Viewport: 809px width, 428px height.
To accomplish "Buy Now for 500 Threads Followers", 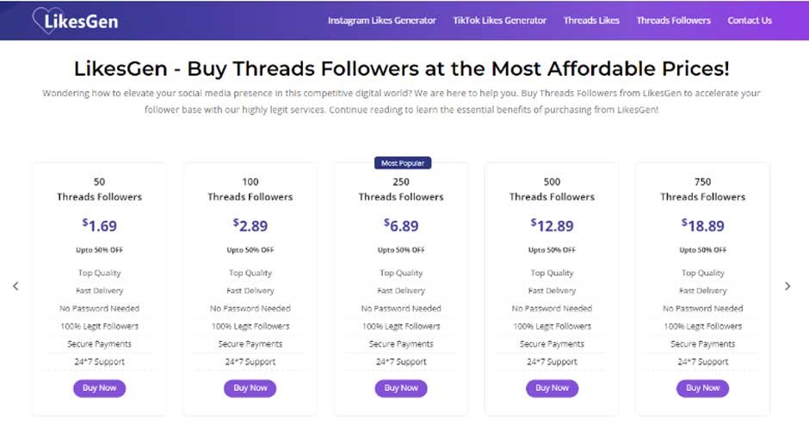I will 552,388.
